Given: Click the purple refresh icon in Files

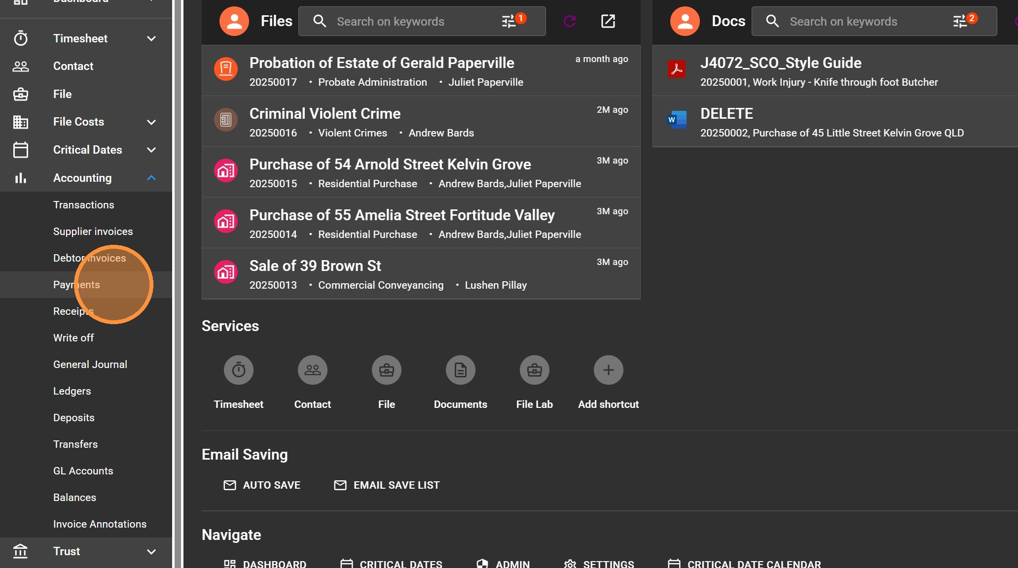Looking at the screenshot, I should pos(570,21).
